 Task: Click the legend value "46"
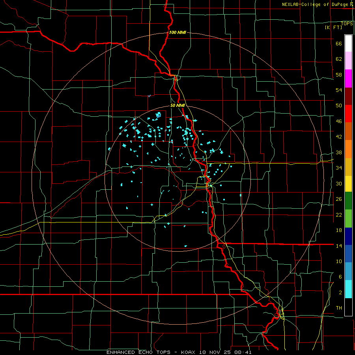coord(339,121)
